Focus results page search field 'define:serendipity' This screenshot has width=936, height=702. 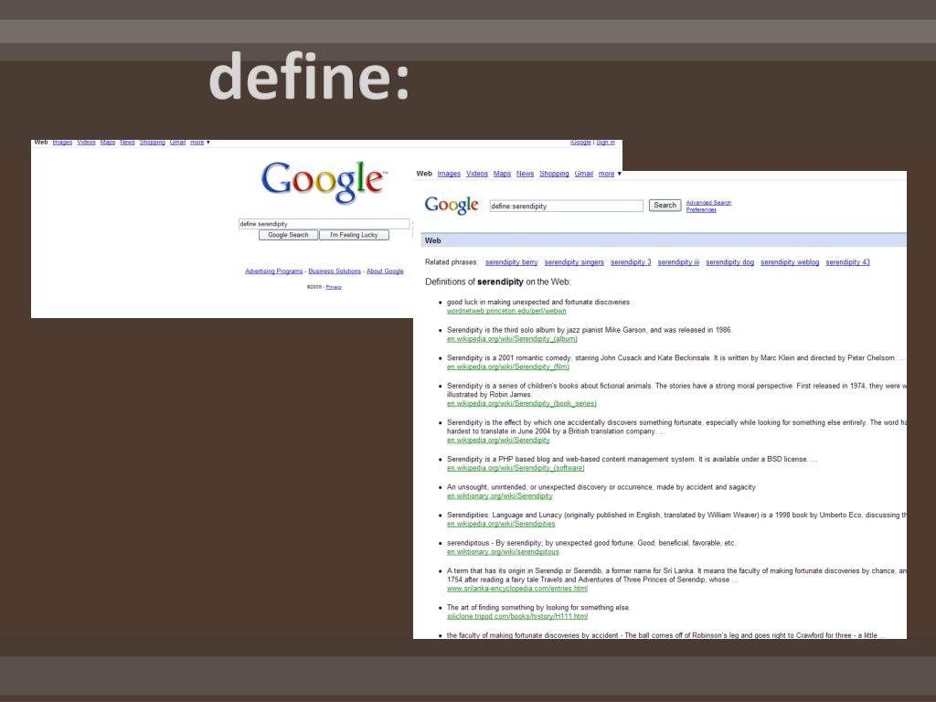click(x=566, y=206)
